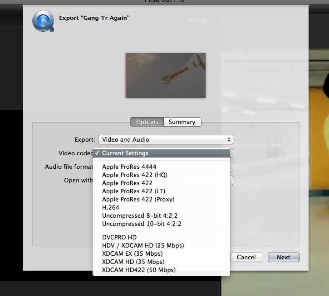Choose the plain Apple ProRes 422 codec
Image resolution: width=329 pixels, height=296 pixels.
click(162, 183)
